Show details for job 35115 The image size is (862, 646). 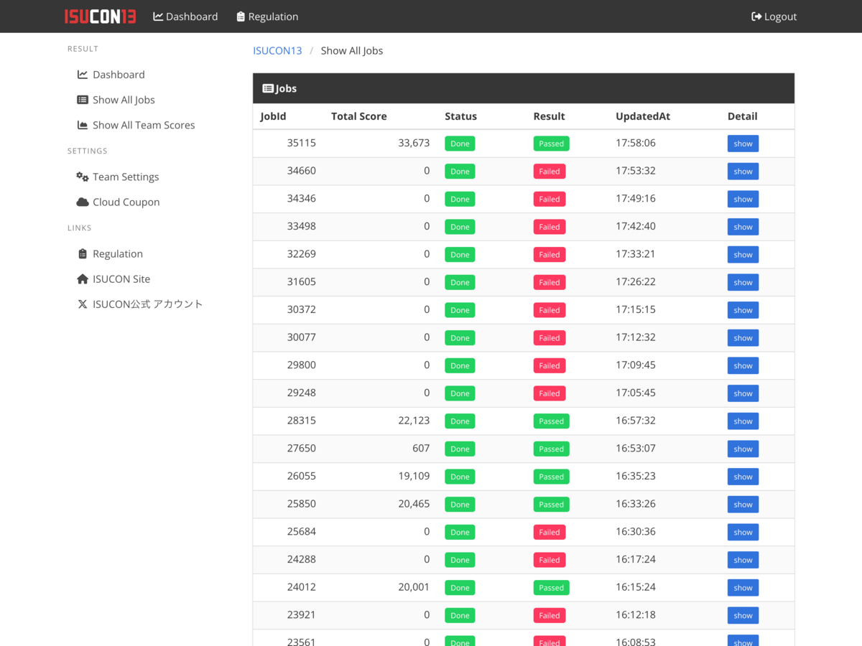pos(743,144)
